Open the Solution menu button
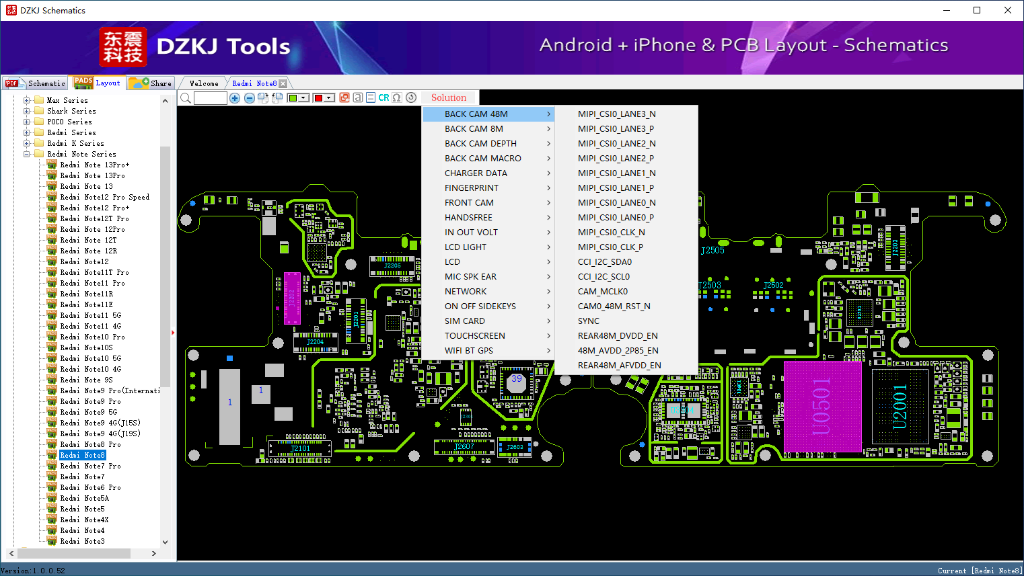1024x576 pixels. (449, 97)
